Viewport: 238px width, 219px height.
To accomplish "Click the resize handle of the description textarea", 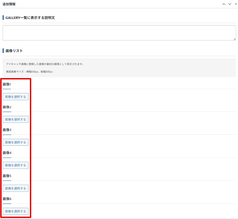I will 234,39.
